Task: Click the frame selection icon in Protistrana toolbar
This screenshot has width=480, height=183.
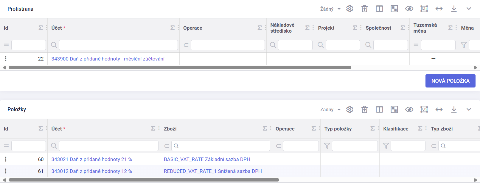Action: (x=424, y=9)
